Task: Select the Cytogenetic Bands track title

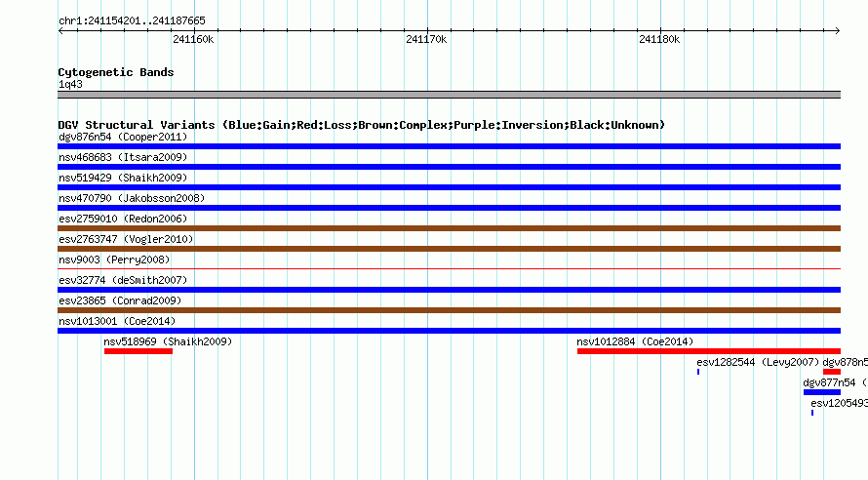Action: tap(116, 72)
